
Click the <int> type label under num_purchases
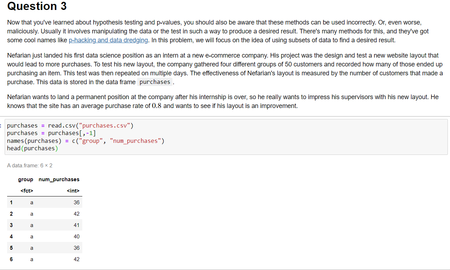(73, 191)
